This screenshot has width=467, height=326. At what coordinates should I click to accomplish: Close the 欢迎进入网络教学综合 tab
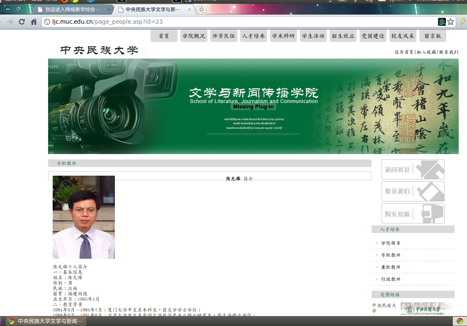coord(109,10)
